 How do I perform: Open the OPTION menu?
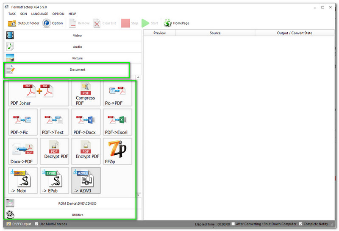58,14
